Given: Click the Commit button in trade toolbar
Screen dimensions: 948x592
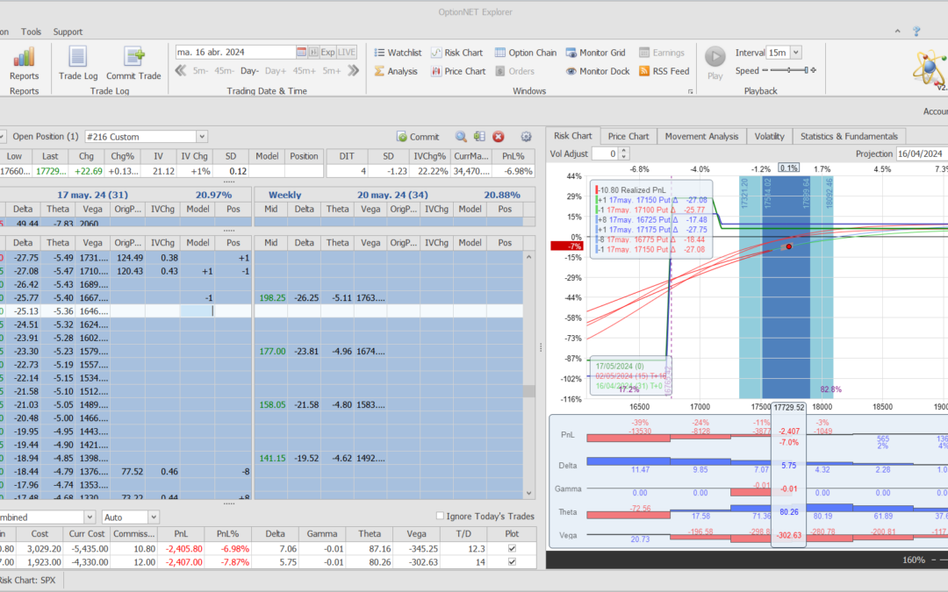Looking at the screenshot, I should pyautogui.click(x=418, y=137).
